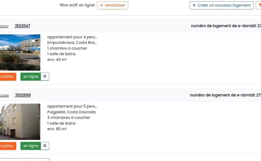The image size is (261, 161).
Task: Click 'modifier' for the Puigpelat apartment
Action: click(7, 146)
